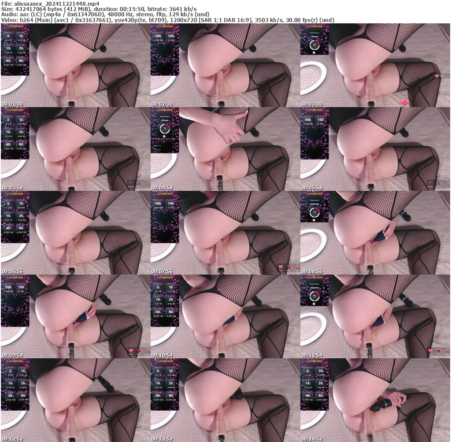Select the coin icon beside the 200-299 tier
The width and height of the screenshot is (451, 442).
click(18, 64)
